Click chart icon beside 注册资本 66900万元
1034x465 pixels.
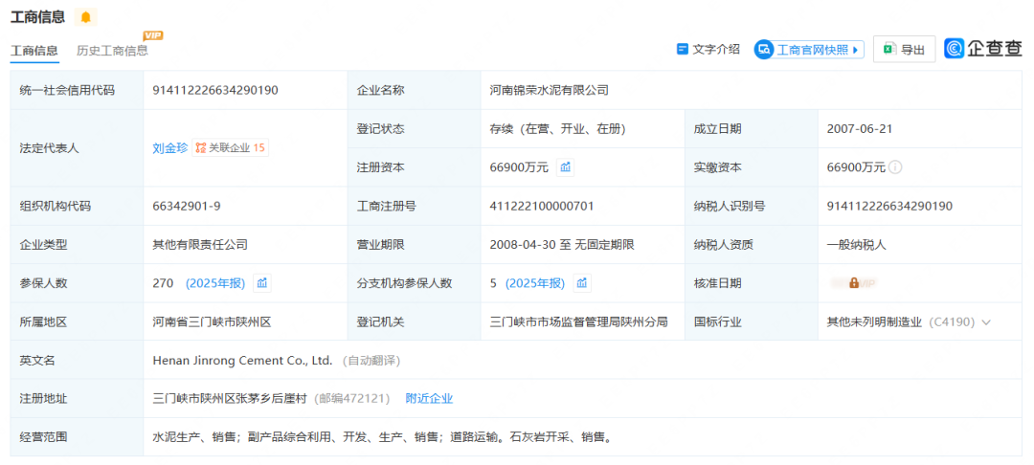(x=565, y=167)
